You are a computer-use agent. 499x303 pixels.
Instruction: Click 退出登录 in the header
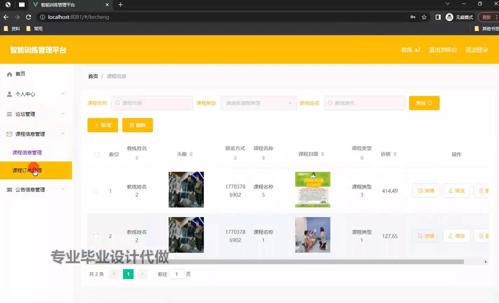[477, 50]
